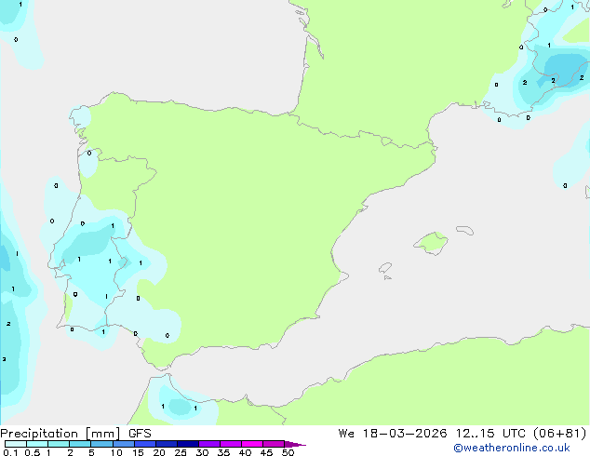Viewport: 590px width, 456px height.
Task: Select the 2–5 mm legend swatch
Action: (80, 444)
